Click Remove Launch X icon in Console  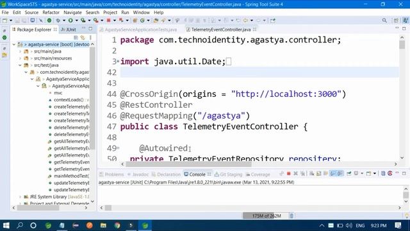click(x=296, y=173)
